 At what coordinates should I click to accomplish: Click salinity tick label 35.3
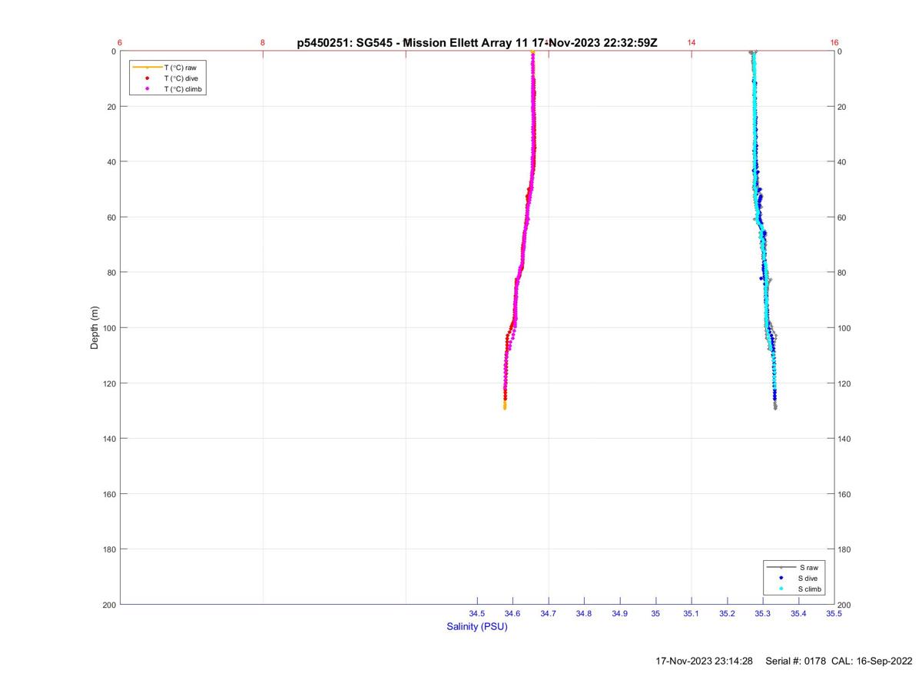[763, 614]
